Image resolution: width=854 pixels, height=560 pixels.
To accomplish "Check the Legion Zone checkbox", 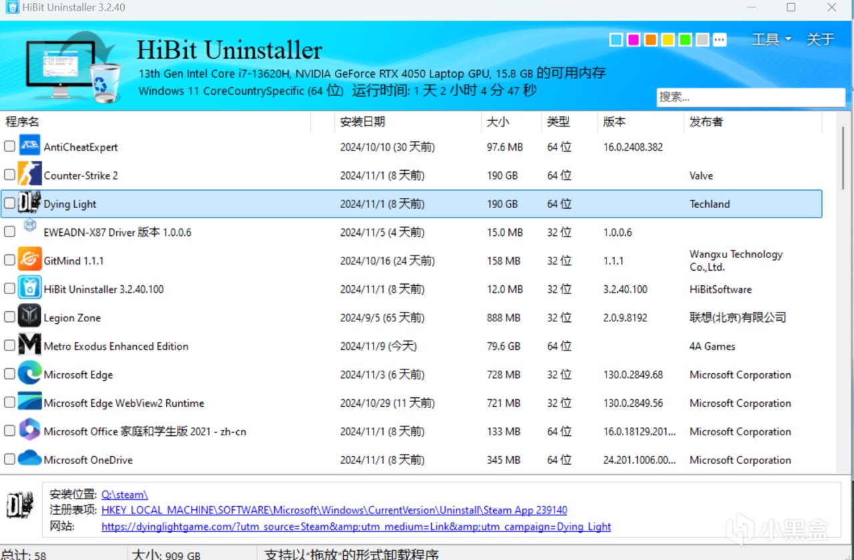I will (x=9, y=317).
